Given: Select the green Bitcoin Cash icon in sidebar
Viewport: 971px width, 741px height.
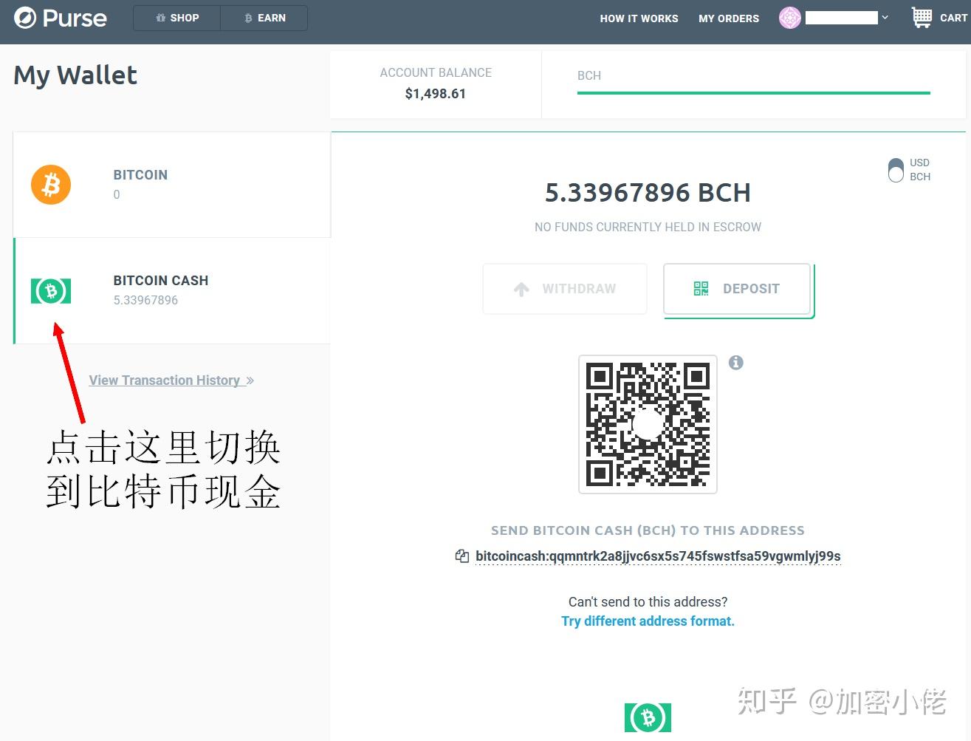Looking at the screenshot, I should 50,291.
